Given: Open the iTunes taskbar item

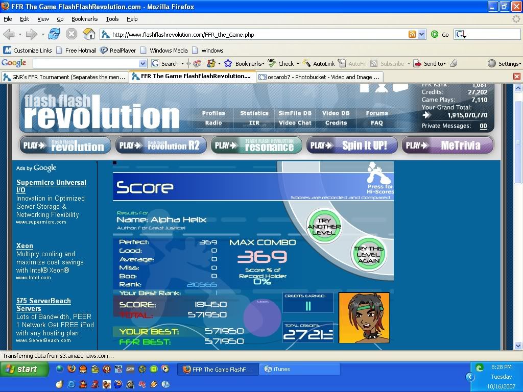Looking at the screenshot, I should coord(299,369).
